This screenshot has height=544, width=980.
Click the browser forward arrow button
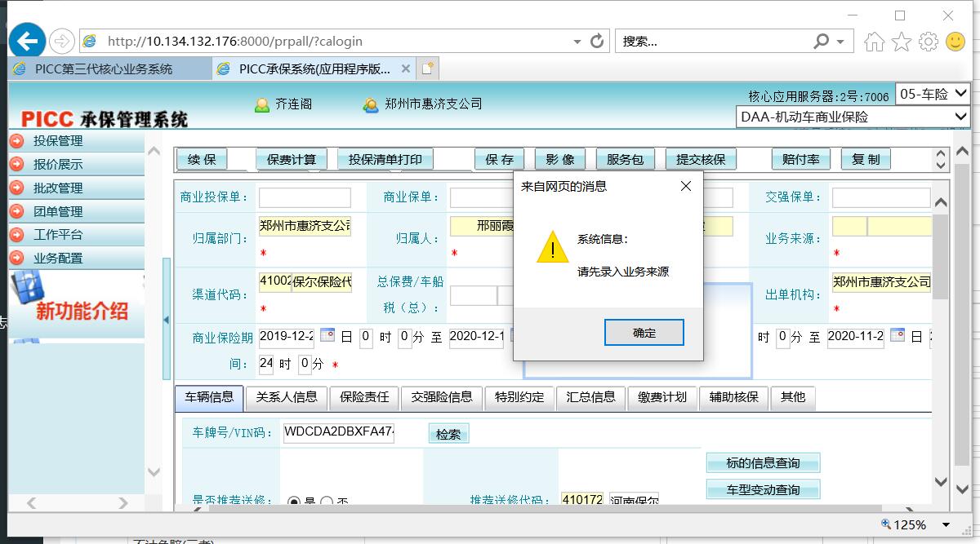tap(62, 41)
